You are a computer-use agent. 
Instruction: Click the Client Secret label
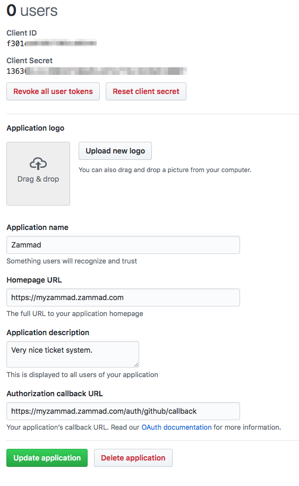(x=29, y=61)
